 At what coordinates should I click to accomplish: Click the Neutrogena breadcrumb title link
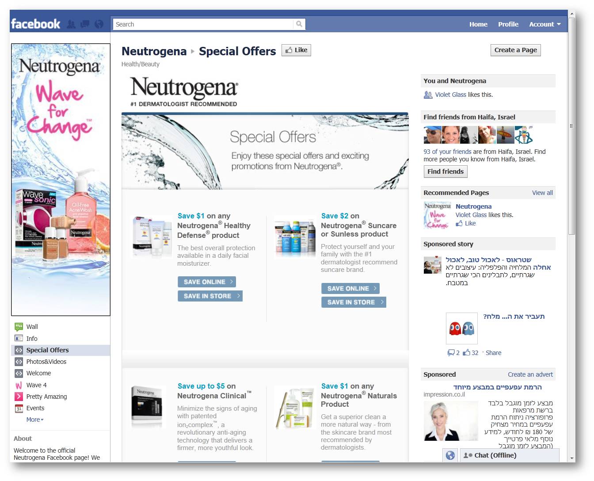(x=154, y=51)
